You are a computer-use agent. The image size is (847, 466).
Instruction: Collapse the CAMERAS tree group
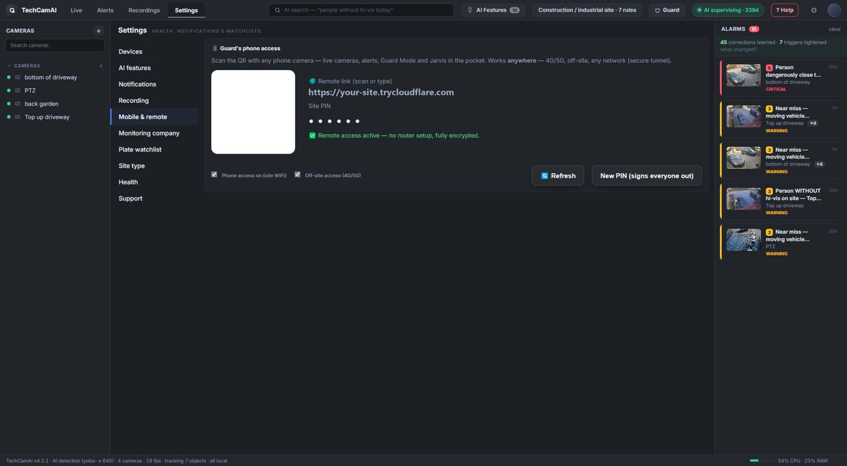point(9,66)
